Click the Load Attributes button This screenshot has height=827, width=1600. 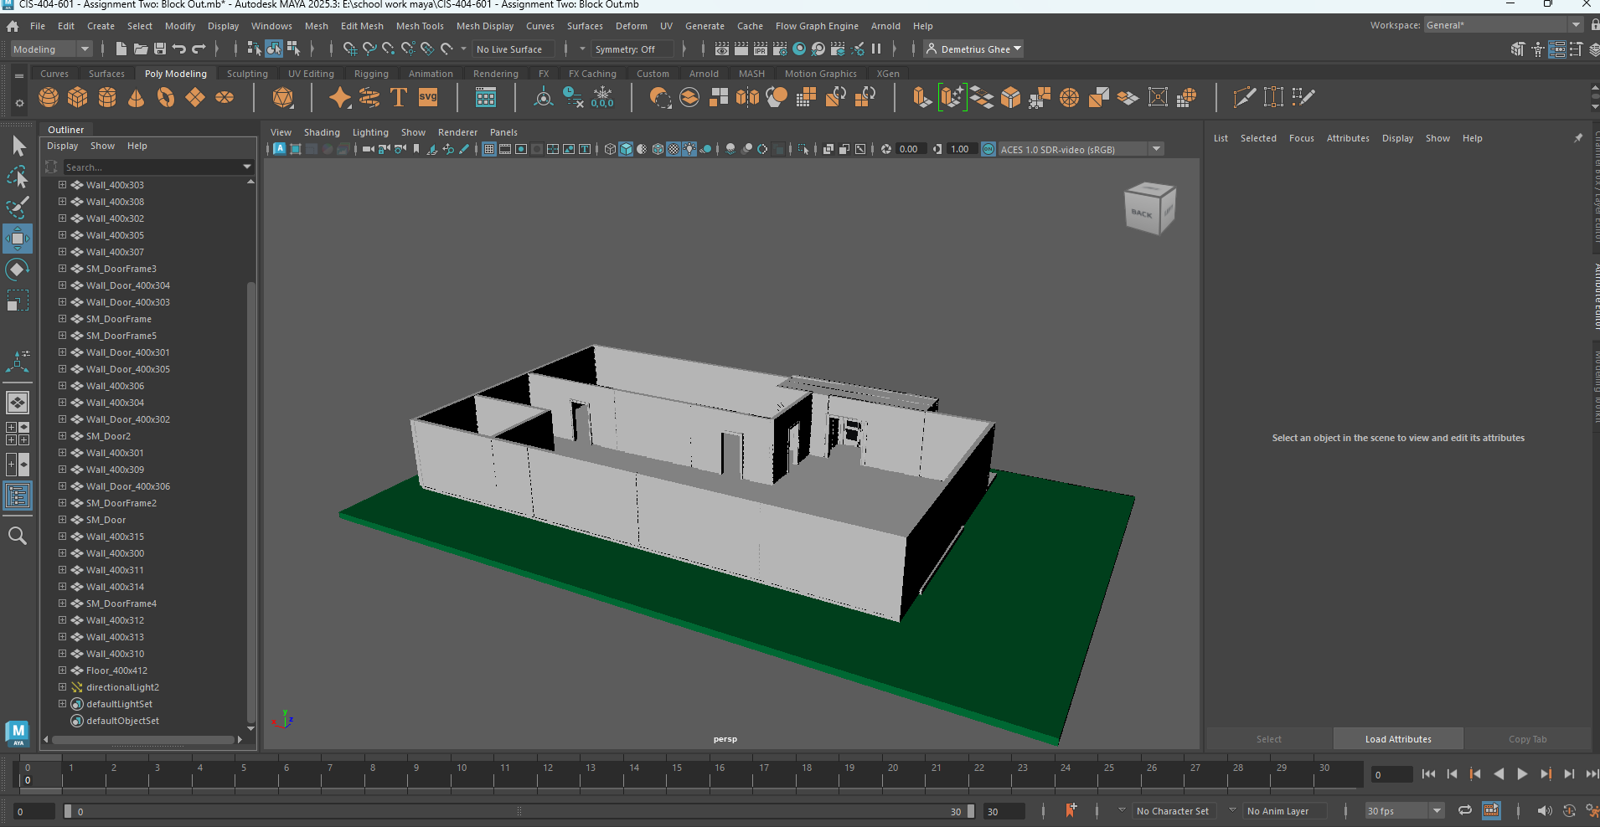(1396, 738)
